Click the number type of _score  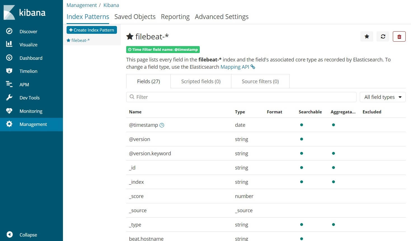[244, 196]
